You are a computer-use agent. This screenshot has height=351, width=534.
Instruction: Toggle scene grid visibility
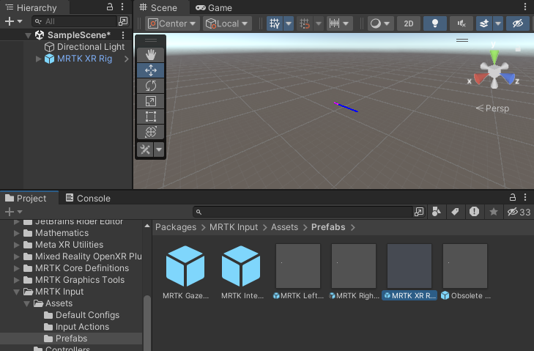[x=275, y=23]
